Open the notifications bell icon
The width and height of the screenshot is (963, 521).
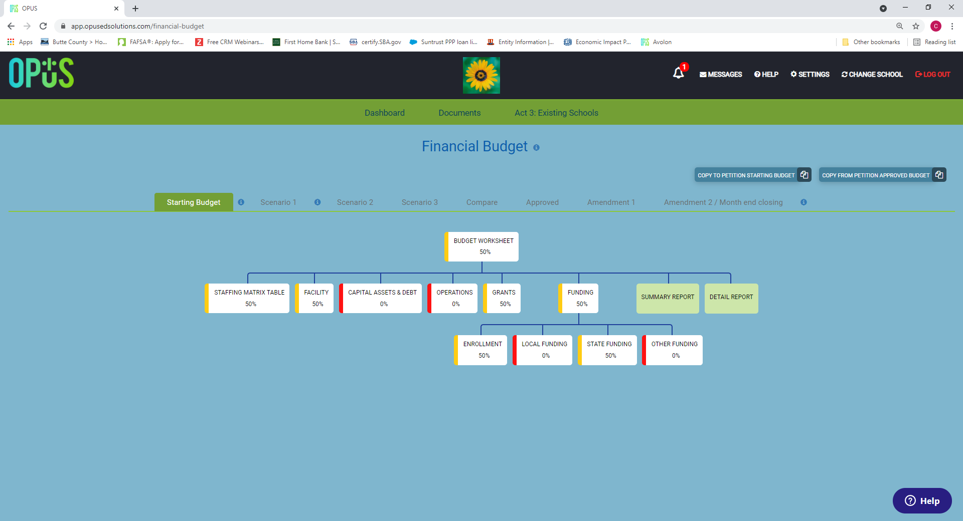click(678, 74)
